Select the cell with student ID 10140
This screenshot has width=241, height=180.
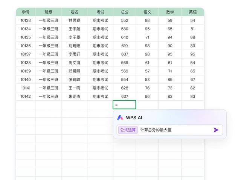[x=26, y=80]
